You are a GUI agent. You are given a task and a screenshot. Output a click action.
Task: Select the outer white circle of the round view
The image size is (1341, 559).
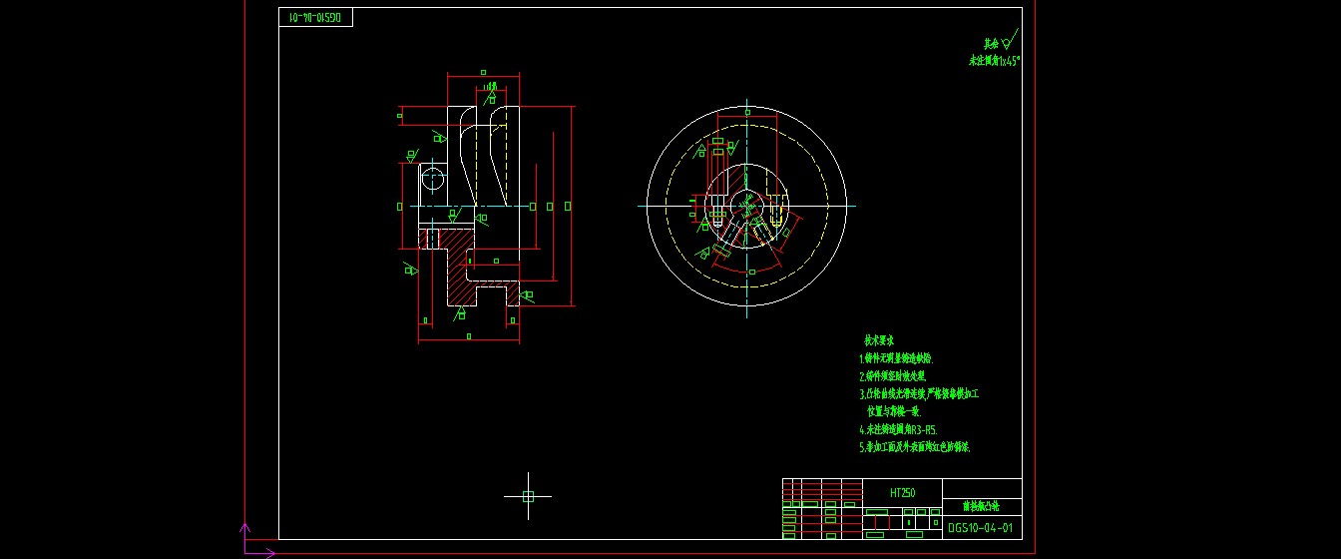click(746, 207)
